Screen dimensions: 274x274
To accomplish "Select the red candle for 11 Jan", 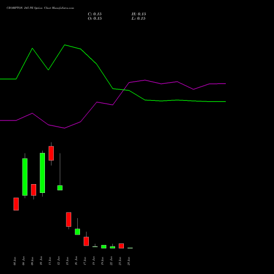I will pos(51,153).
